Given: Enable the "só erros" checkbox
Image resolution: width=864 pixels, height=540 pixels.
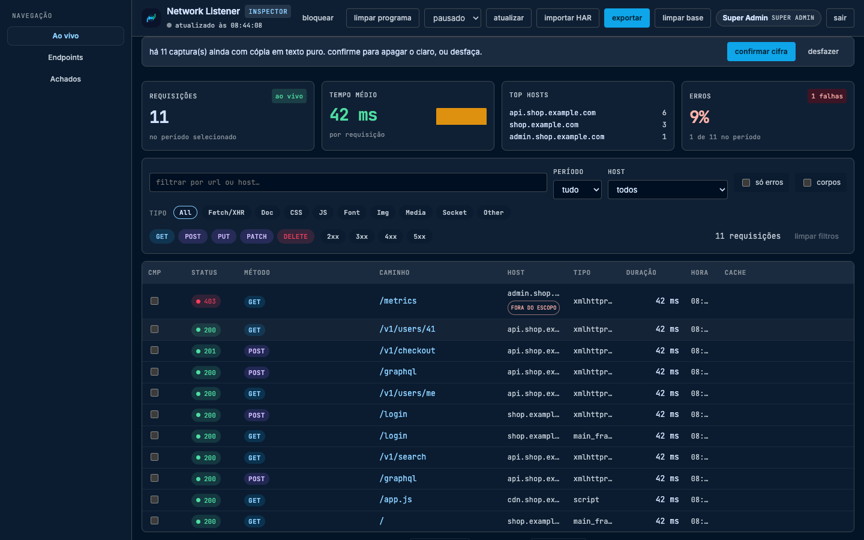Looking at the screenshot, I should click(x=746, y=182).
